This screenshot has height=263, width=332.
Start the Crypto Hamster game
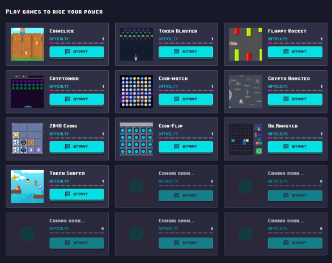[x=295, y=99]
